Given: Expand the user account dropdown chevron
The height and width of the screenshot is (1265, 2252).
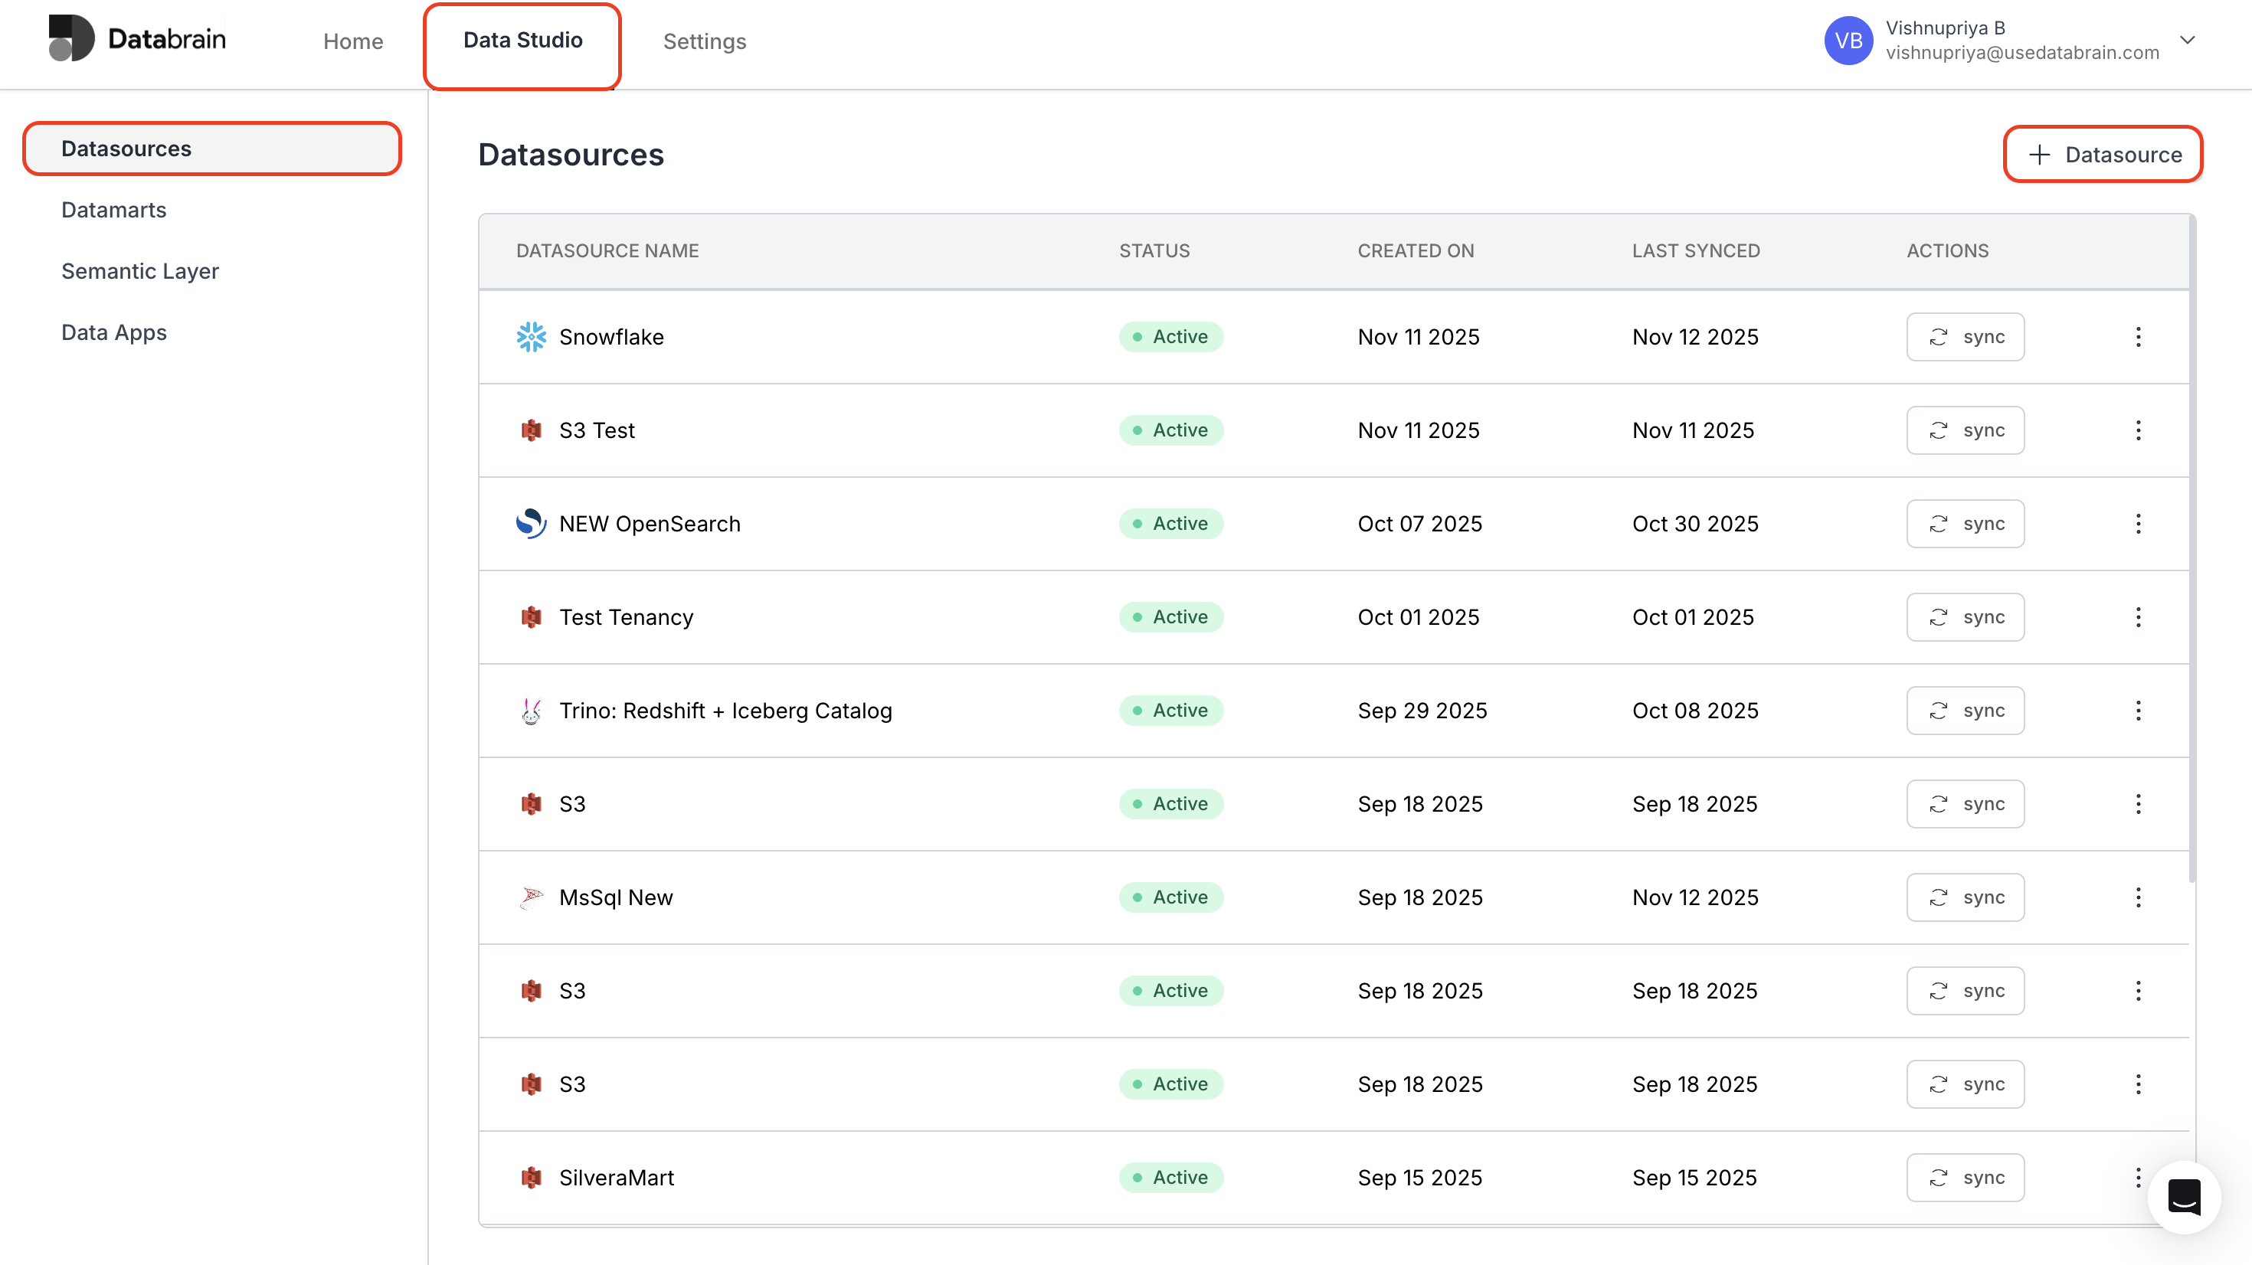Looking at the screenshot, I should point(2188,41).
